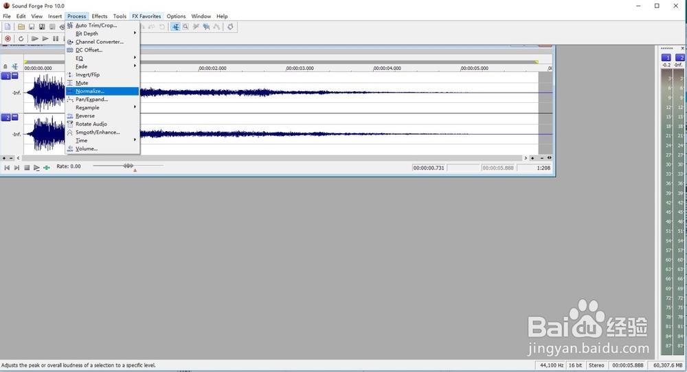The image size is (687, 372).
Task: Choose DC Offset menu entry
Action: point(102,50)
